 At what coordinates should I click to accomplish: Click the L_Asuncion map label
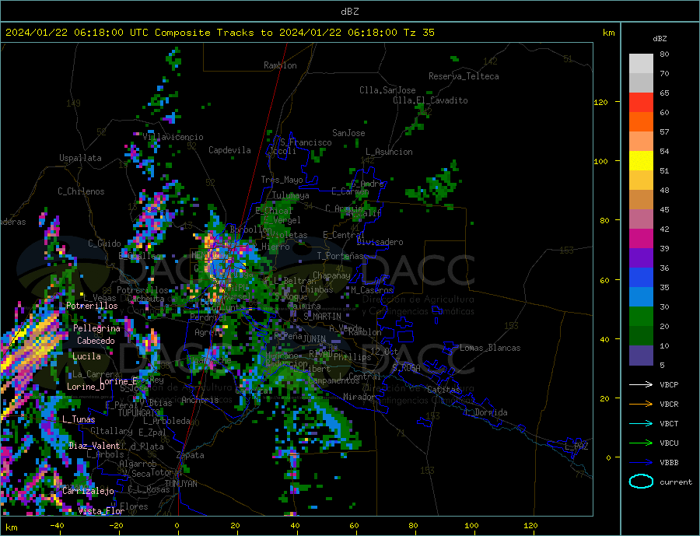[390, 152]
